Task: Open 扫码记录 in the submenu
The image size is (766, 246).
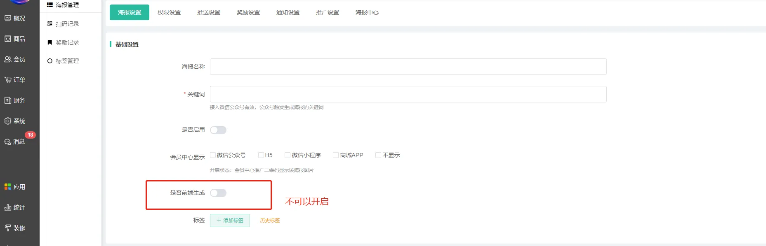Action: point(67,24)
